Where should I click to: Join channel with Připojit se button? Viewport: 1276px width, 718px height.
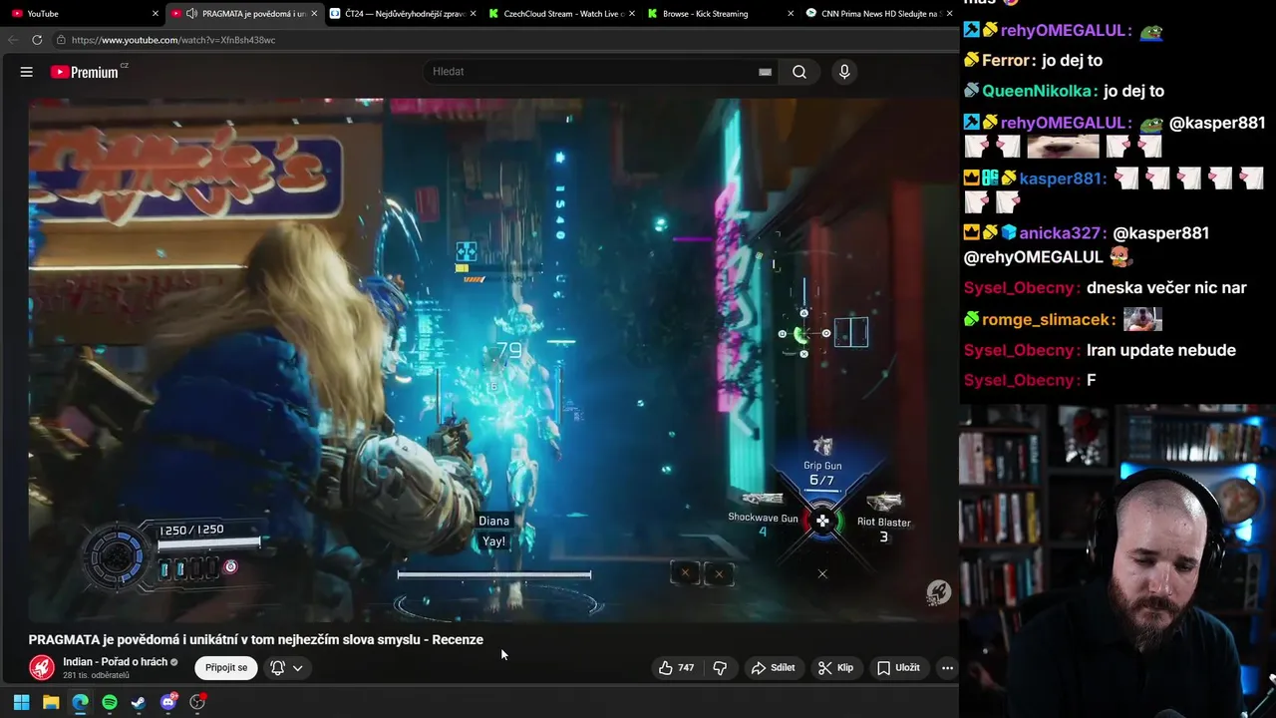(226, 668)
